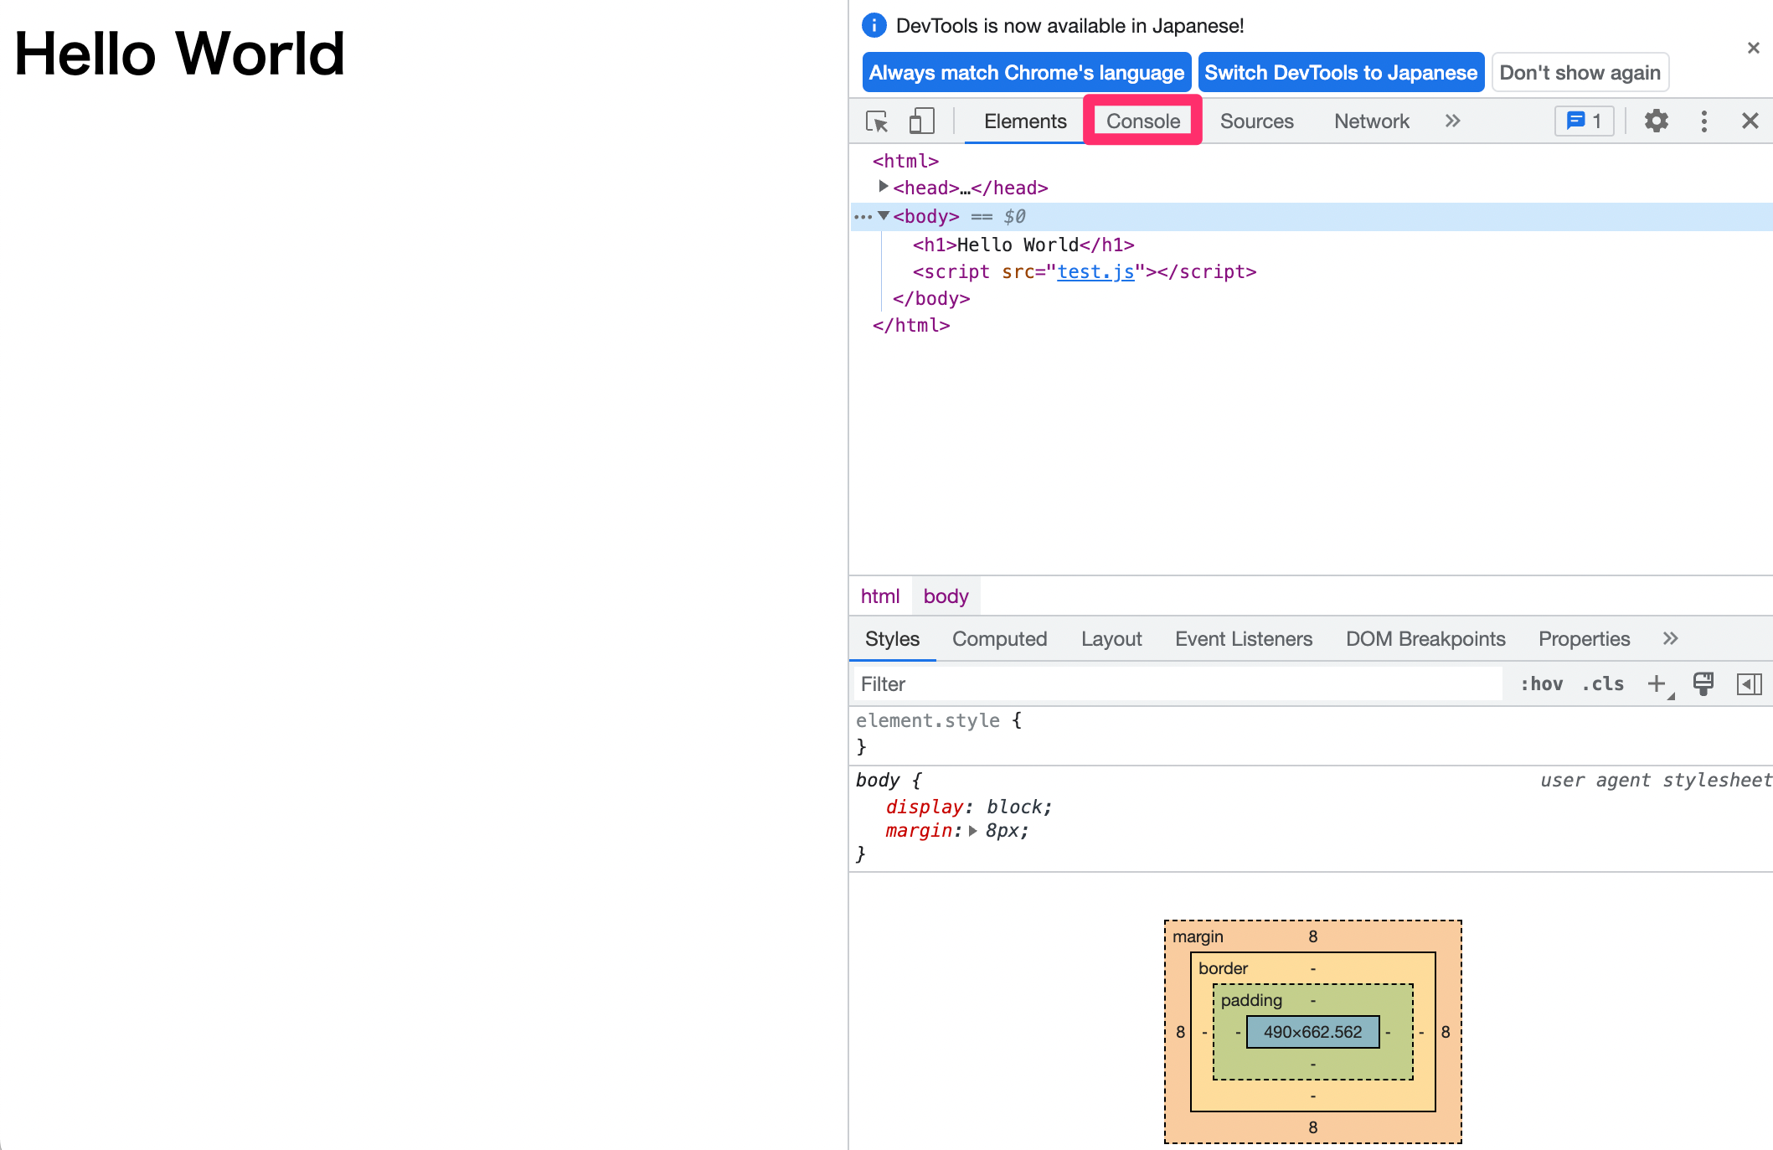1773x1150 pixels.
Task: Open the Computed tab in the Styles pane
Action: [999, 638]
